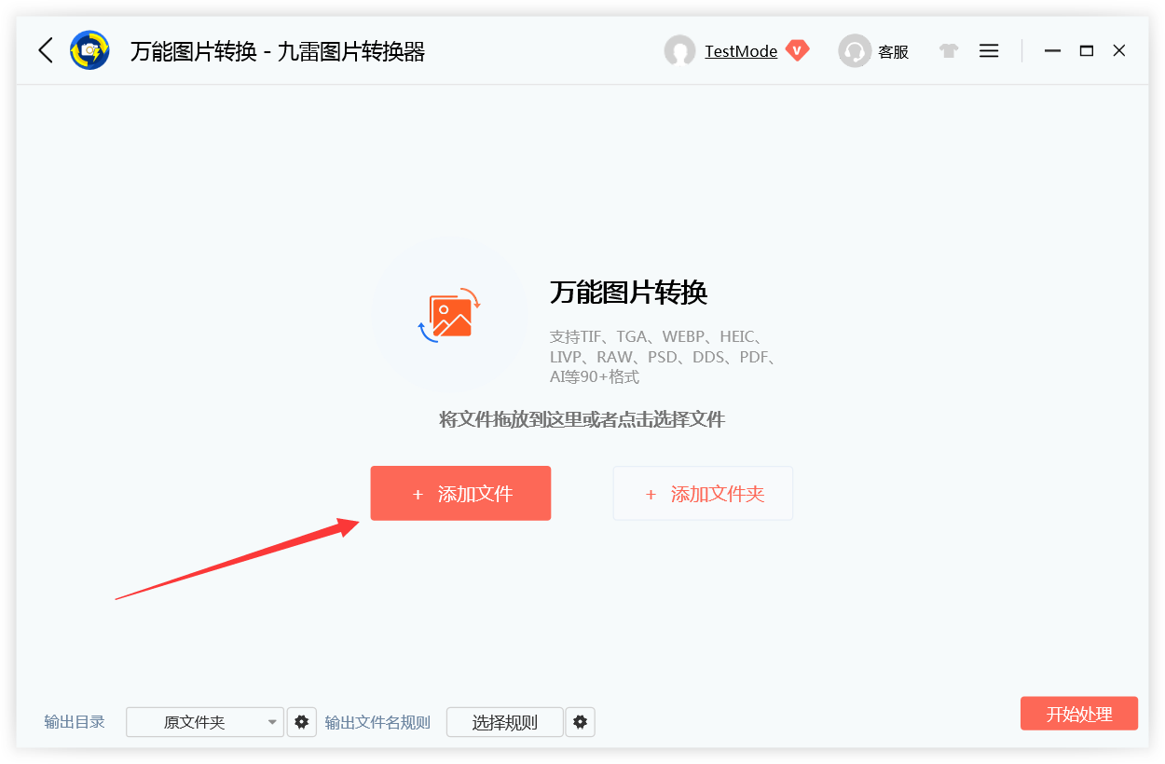Go back using the left arrow icon
Viewport: 1165px width, 764px height.
(45, 50)
